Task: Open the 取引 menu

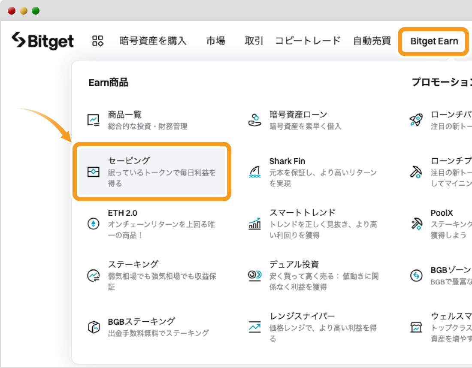Action: pyautogui.click(x=254, y=41)
